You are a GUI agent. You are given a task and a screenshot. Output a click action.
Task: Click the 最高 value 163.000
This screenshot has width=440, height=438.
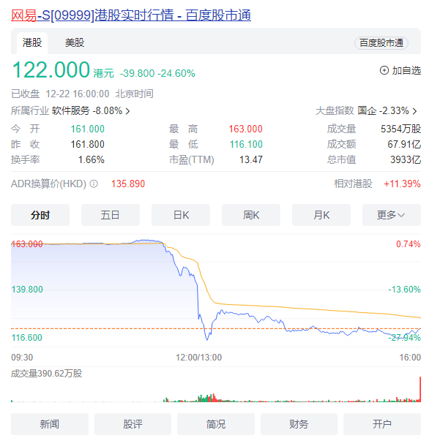tap(245, 129)
